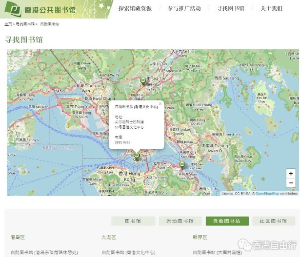Open 自助图书站 (港岛东体育馆休憩处) link
This screenshot has height=257, width=300.
(x=44, y=253)
